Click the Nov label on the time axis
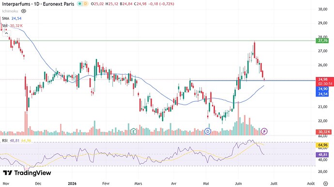This screenshot has height=187, width=334. tap(6, 184)
